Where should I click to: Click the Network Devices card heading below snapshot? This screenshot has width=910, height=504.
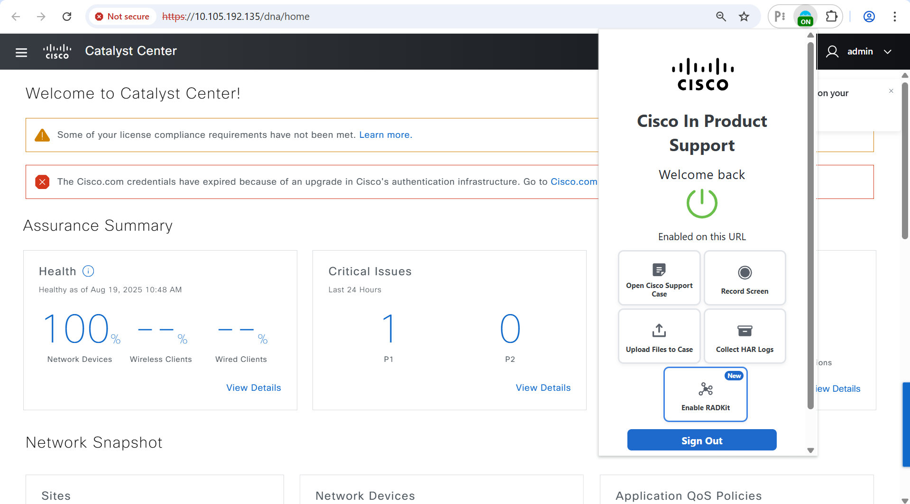(365, 495)
